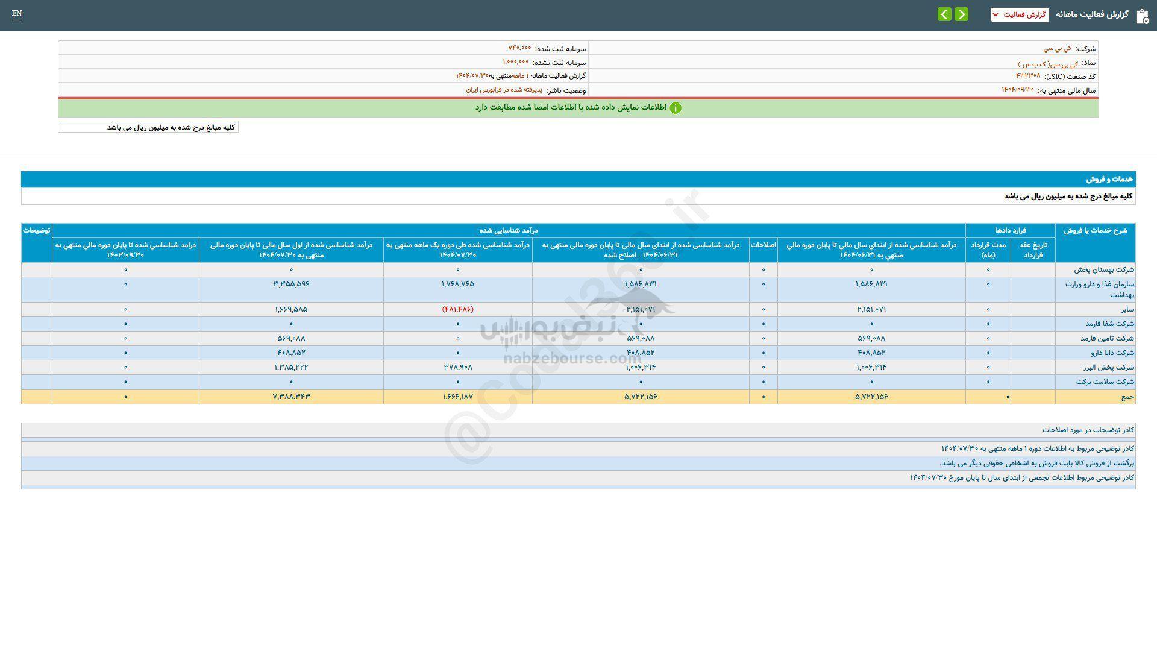
Task: Open the گزارش فعالیت dropdown
Action: click(1020, 14)
